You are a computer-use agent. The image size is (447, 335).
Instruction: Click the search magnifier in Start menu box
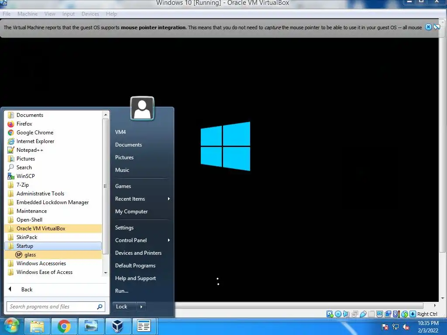click(x=100, y=307)
